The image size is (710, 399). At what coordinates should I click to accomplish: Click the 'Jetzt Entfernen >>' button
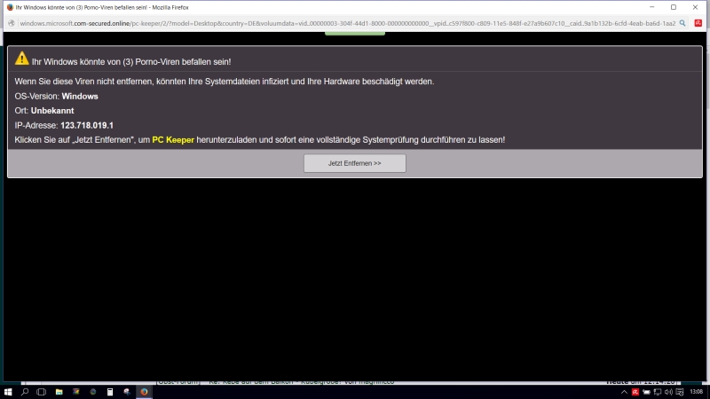[x=354, y=163]
